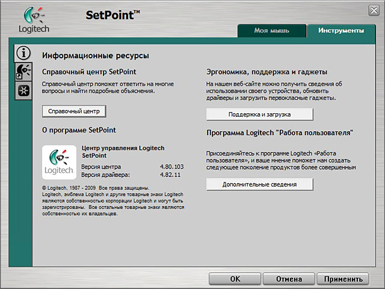385x289 pixels.
Task: Close the SetPoint window
Action: click(374, 11)
